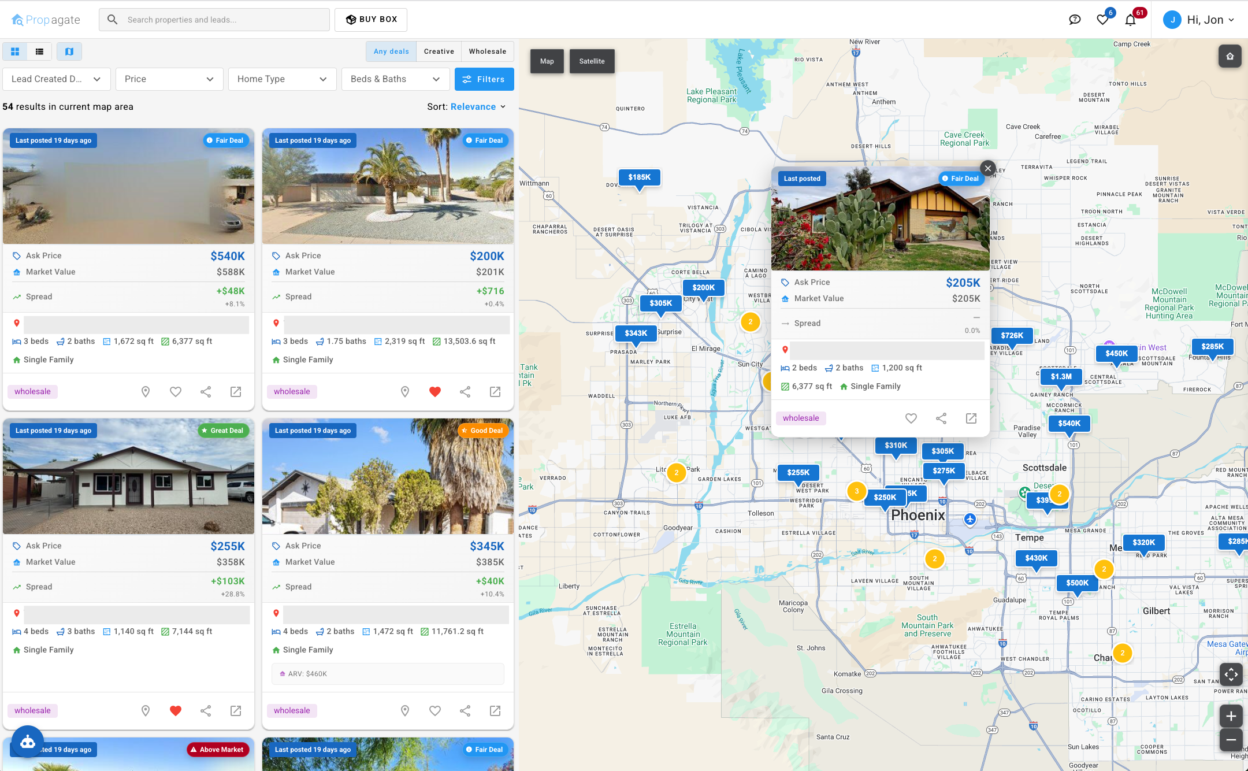Select the Creative deals tab
Image resolution: width=1248 pixels, height=771 pixels.
tap(439, 51)
